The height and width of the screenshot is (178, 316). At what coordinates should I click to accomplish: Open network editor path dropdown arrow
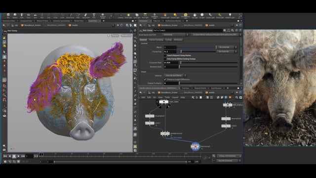point(232,92)
